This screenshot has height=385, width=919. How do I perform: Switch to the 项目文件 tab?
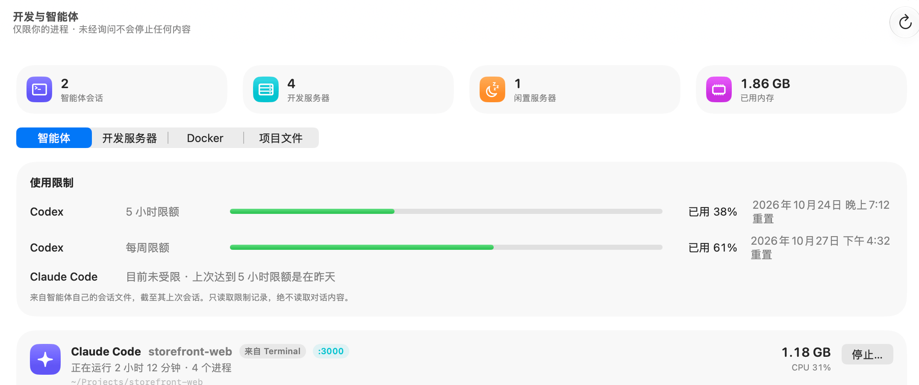281,138
